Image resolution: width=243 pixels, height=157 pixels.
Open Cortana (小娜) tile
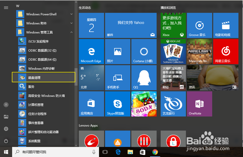click(x=144, y=52)
